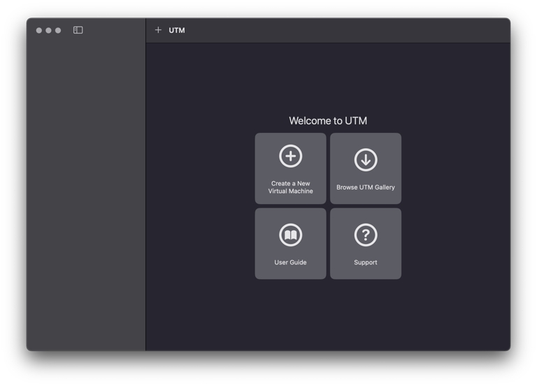Click the divider between sidebar and welcome pane
Viewport: 537px width, 386px height.
coord(145,196)
